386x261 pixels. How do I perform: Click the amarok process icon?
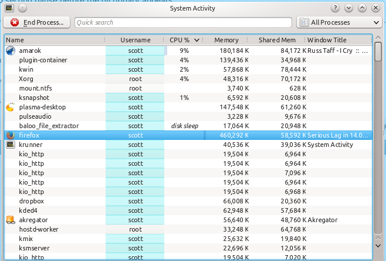tap(10, 51)
